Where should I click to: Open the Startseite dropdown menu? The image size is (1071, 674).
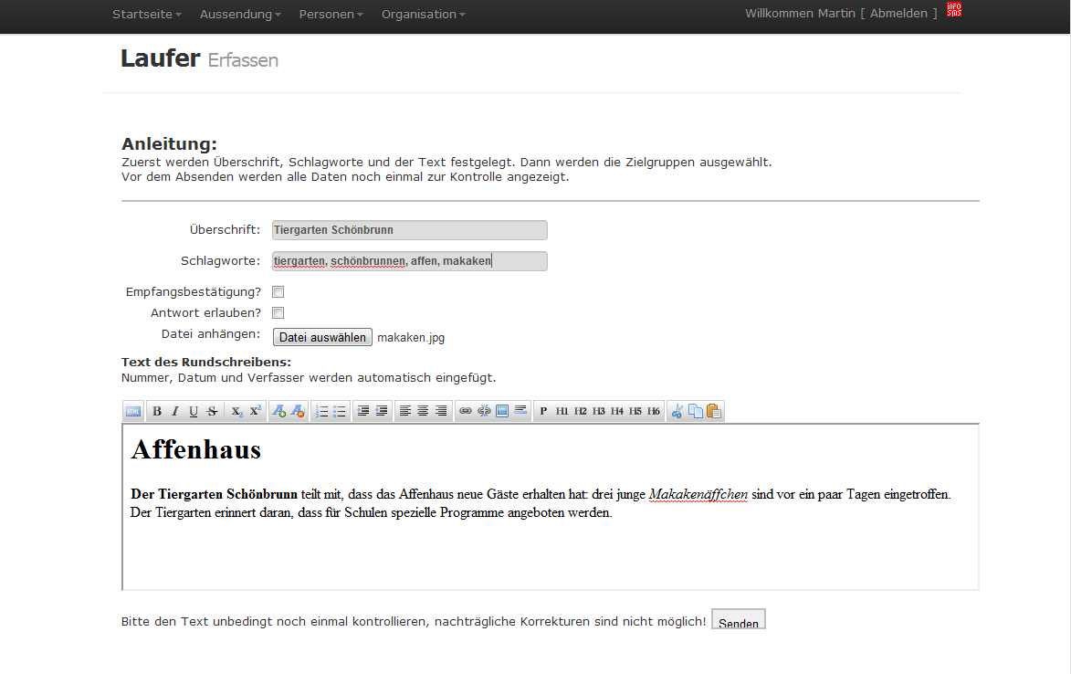(x=146, y=15)
